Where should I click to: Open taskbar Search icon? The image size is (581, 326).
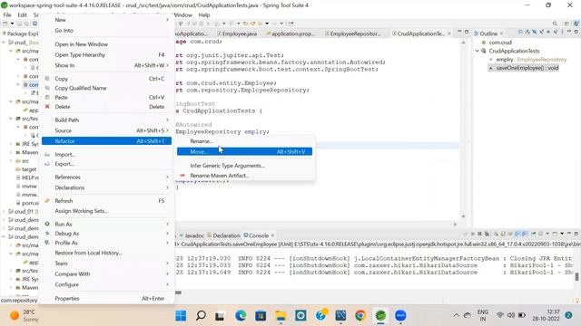pyautogui.click(x=201, y=316)
